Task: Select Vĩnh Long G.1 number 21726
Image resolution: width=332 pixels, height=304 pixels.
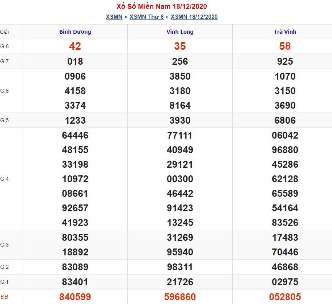Action: coord(180,282)
